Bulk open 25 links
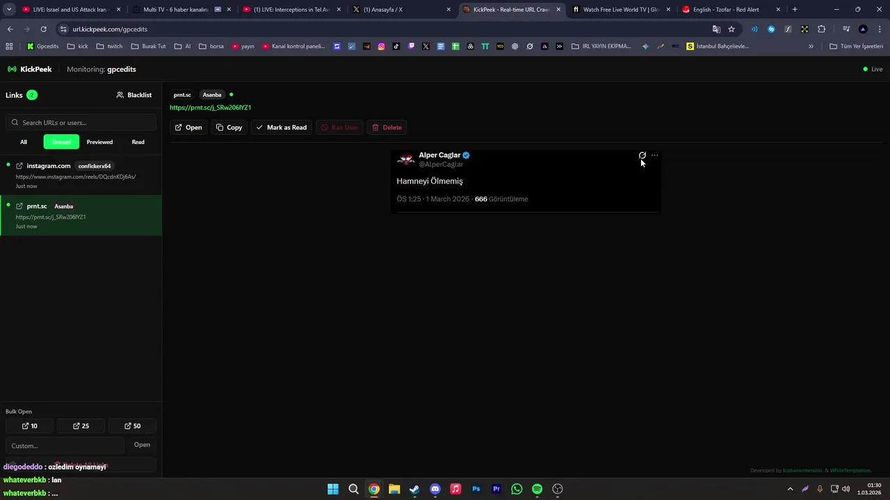The height and width of the screenshot is (500, 890). (x=81, y=426)
